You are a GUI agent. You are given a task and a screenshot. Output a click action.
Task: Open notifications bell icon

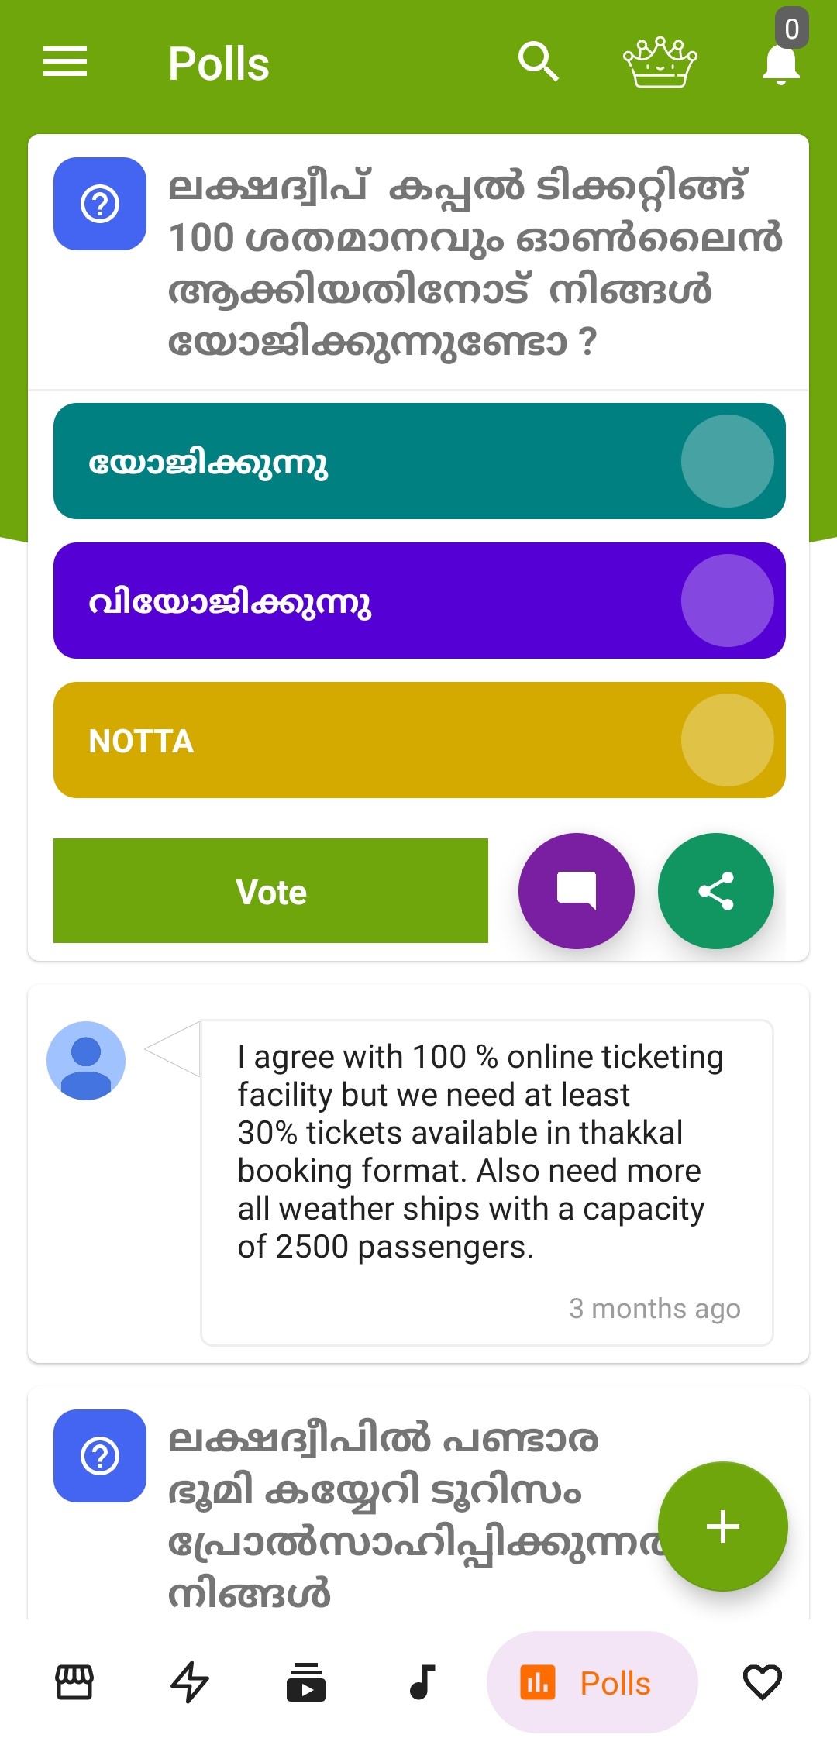point(780,64)
